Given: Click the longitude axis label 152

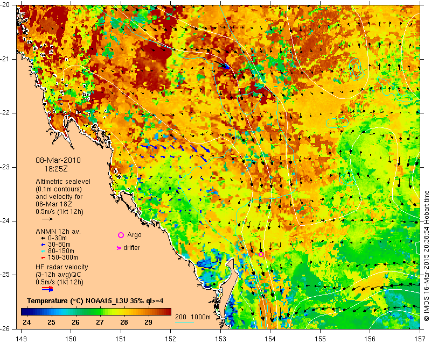Looking at the screenshot, I should pos(171,339).
